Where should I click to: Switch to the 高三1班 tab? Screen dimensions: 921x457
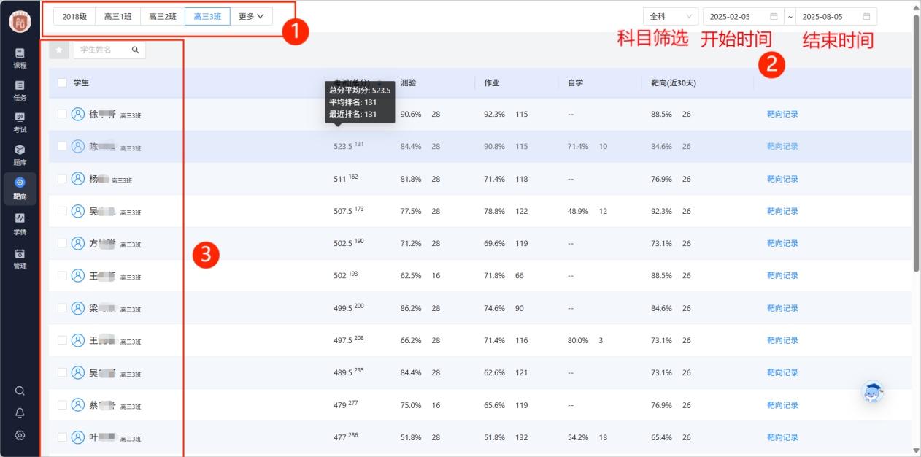117,16
